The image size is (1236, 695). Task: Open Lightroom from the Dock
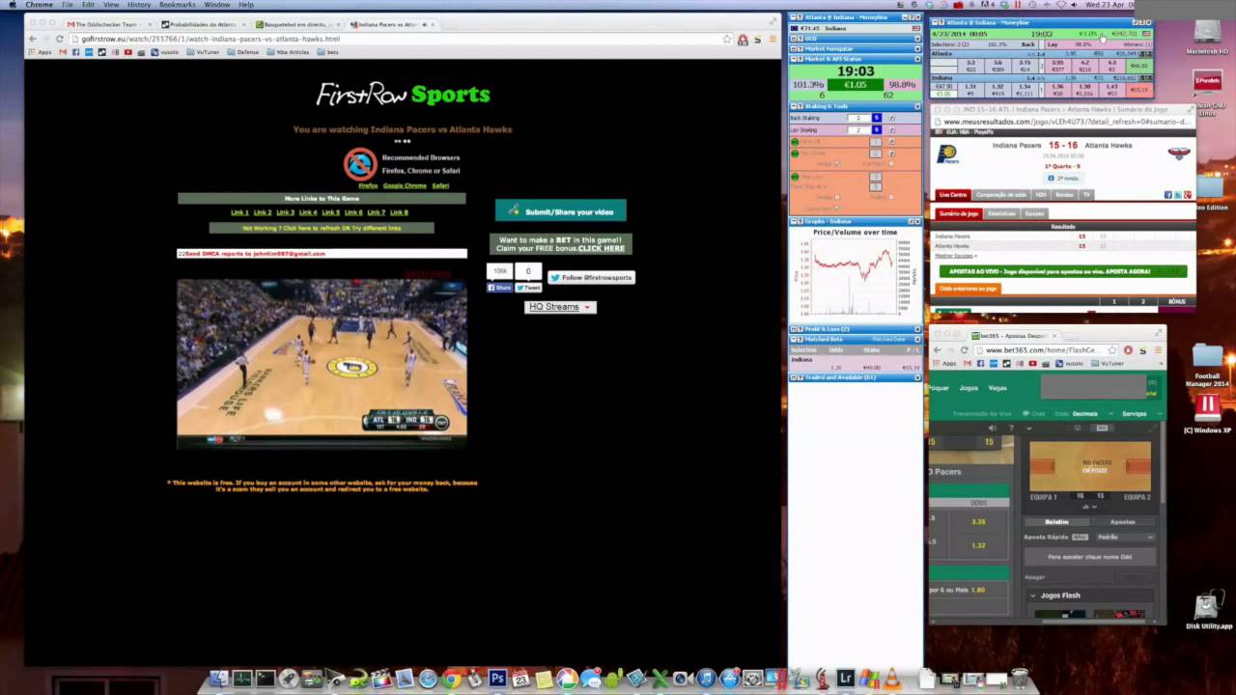(845, 679)
